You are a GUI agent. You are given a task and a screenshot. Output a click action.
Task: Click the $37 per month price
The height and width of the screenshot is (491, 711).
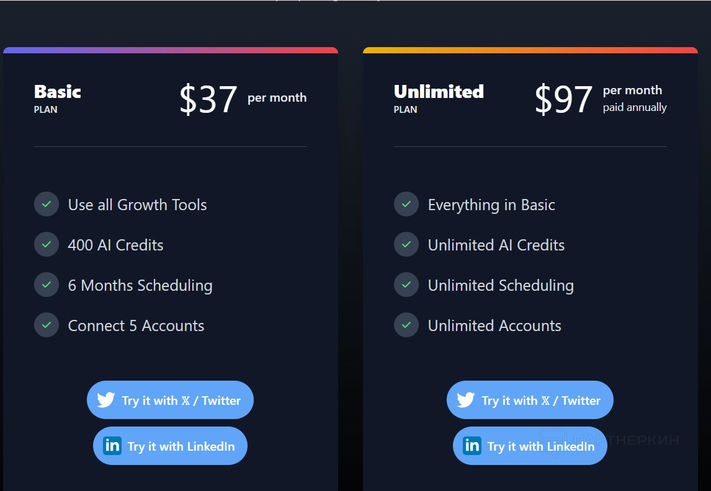pyautogui.click(x=208, y=99)
